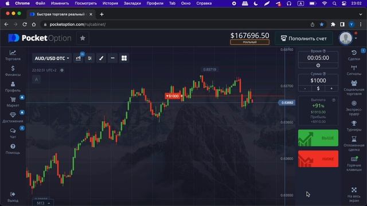The image size is (367, 206).
Task: Open the Профиль profile section
Action: [x=13, y=86]
